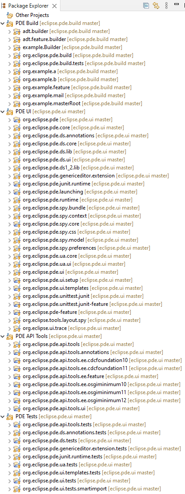
Task: Collapse the PDE Tests working set
Action: click(3, 416)
